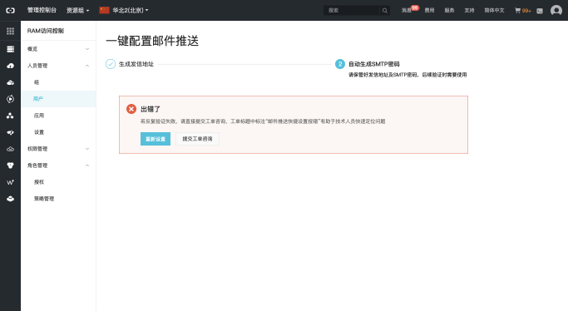The width and height of the screenshot is (568, 311).
Task: Open the mail icon beside the cart
Action: tap(540, 11)
